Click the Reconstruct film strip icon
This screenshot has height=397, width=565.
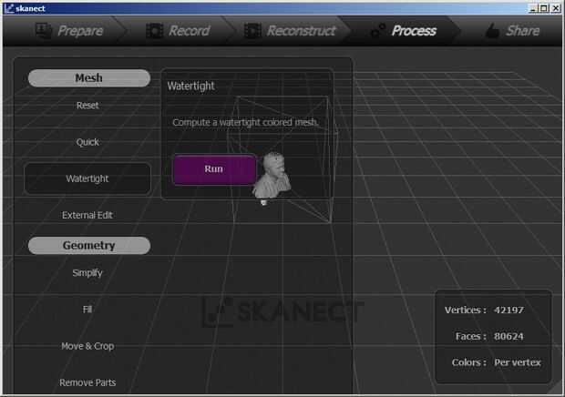coord(252,31)
